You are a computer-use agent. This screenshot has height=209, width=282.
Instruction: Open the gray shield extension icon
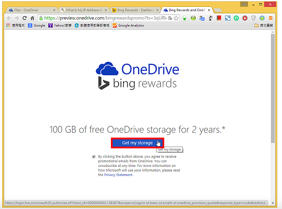(x=253, y=18)
